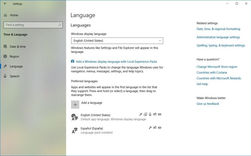Open Spelling, typing, & keyboard settings link
The height and width of the screenshot is (156, 251).
click(x=221, y=45)
